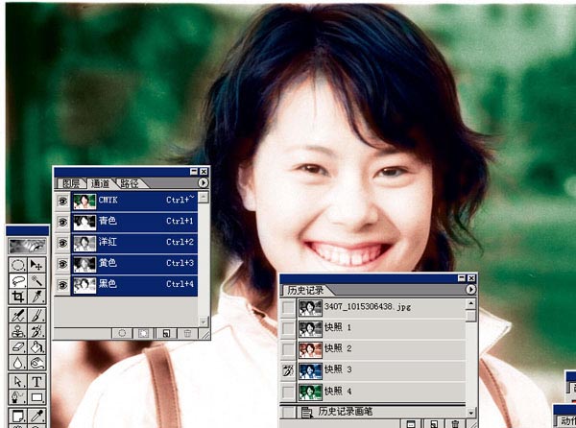This screenshot has width=576, height=428.
Task: Select the 快照 2 snapshot thumbnail
Action: (x=310, y=348)
